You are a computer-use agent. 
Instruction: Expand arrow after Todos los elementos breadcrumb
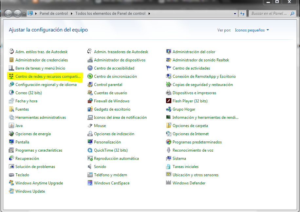tap(149, 13)
